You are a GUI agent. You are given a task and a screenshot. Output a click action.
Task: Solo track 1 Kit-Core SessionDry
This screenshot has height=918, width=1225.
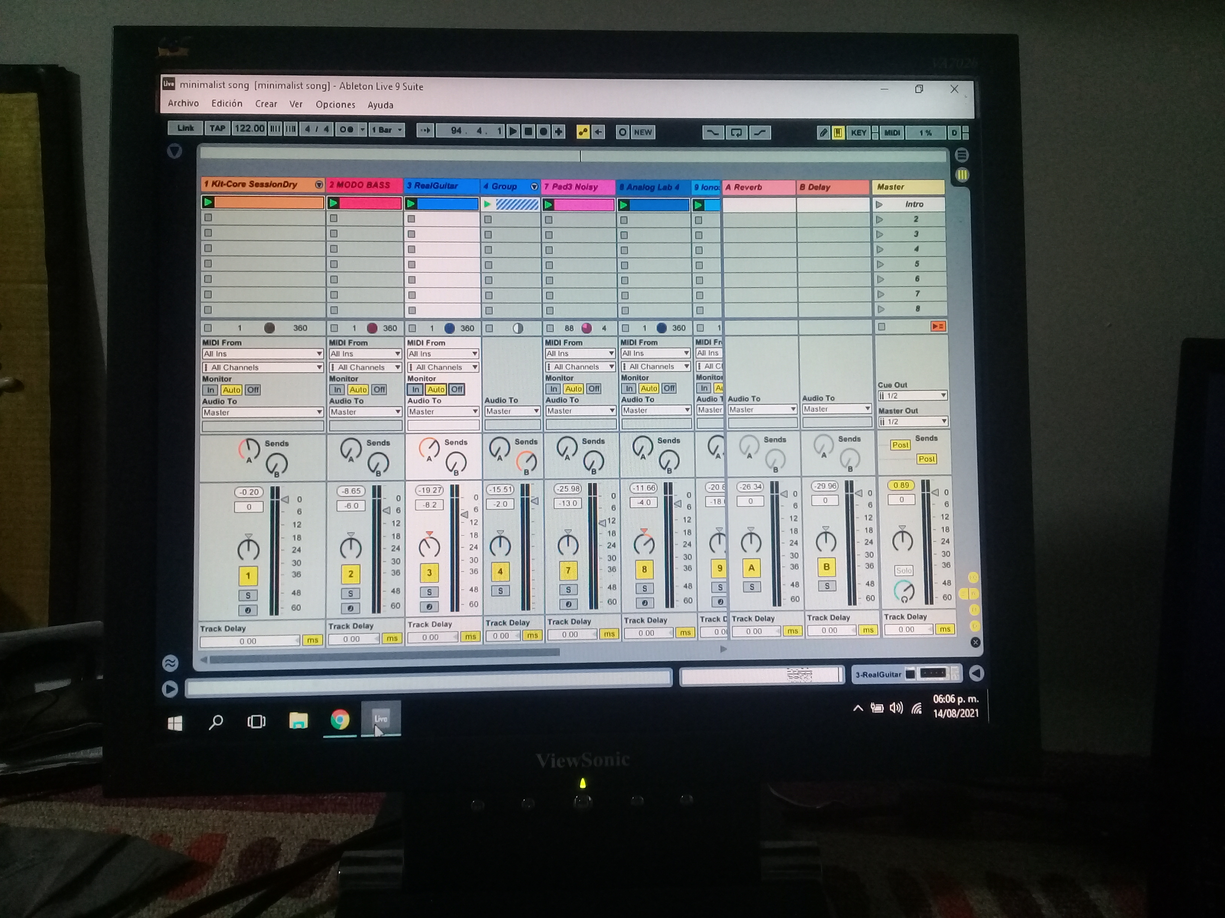pos(248,595)
